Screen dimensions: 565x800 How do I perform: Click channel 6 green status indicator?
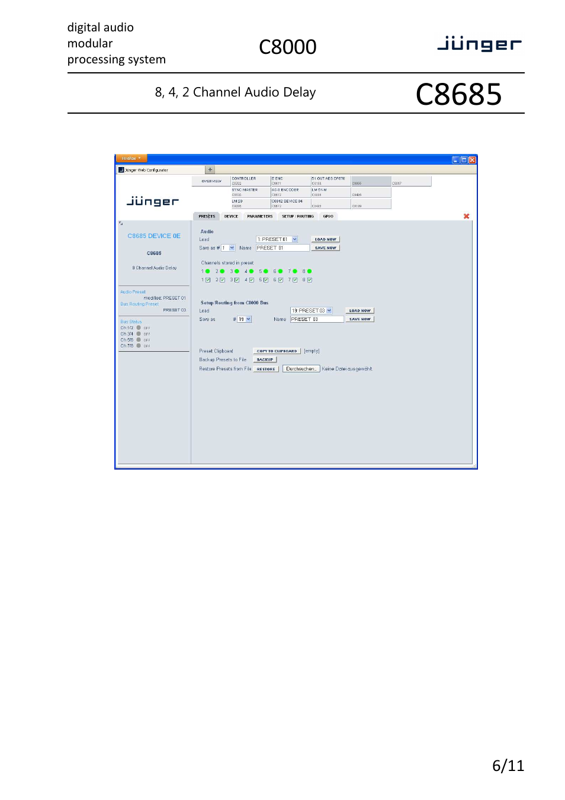[x=280, y=271]
